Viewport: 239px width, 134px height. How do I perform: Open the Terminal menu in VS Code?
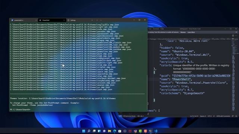[156, 29]
